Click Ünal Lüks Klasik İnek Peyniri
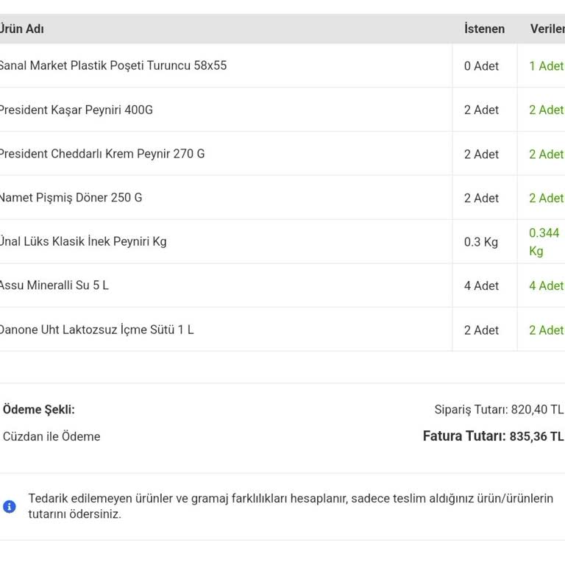 (x=82, y=241)
